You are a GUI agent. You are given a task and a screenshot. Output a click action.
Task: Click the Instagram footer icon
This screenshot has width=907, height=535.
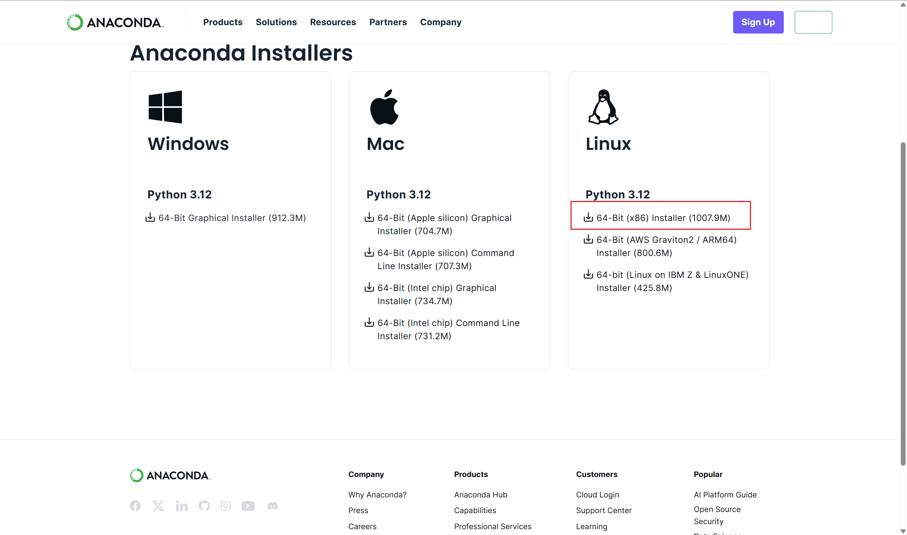coord(226,506)
